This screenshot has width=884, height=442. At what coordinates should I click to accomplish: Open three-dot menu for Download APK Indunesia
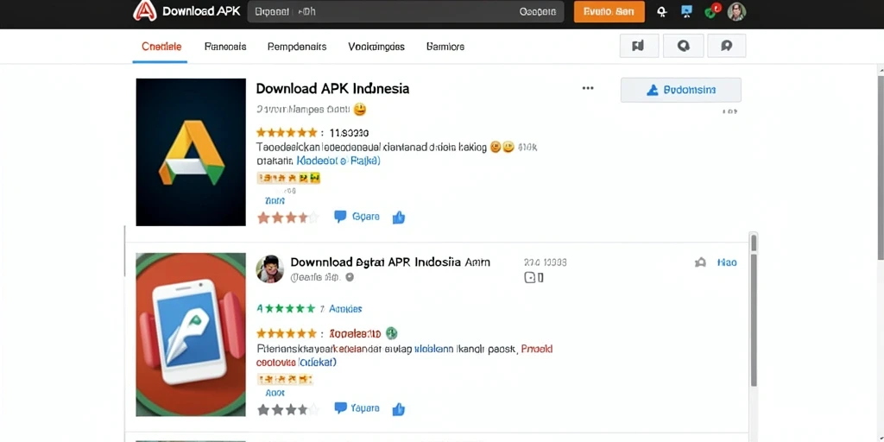pyautogui.click(x=588, y=89)
